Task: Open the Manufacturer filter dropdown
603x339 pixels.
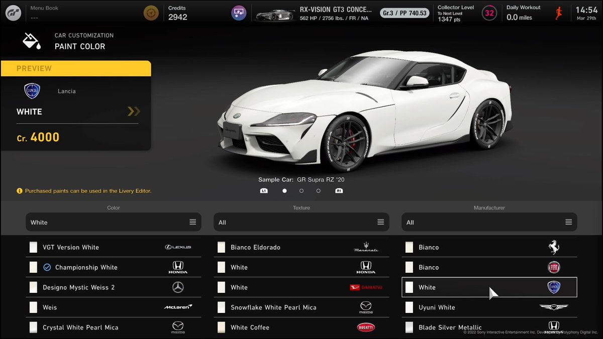Action: pos(489,222)
